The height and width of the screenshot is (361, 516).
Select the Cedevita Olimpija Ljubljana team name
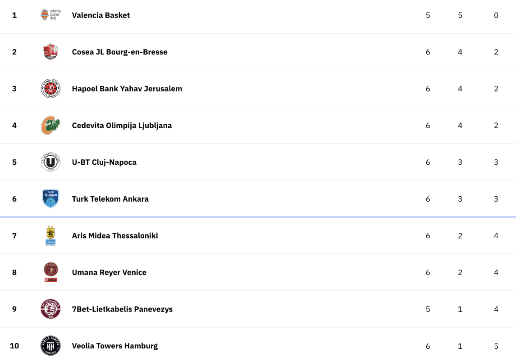click(122, 126)
